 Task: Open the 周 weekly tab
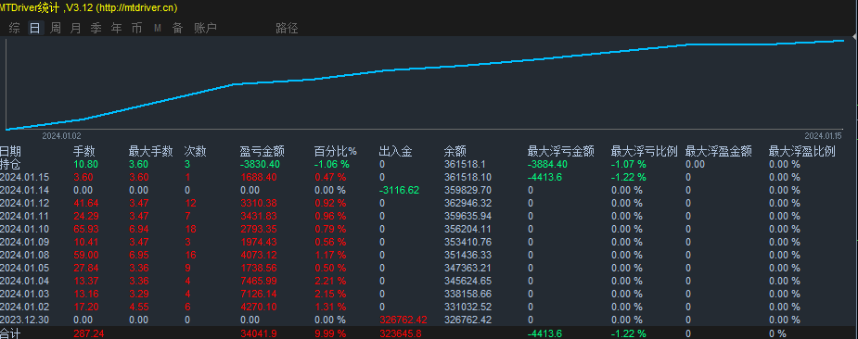(x=56, y=29)
